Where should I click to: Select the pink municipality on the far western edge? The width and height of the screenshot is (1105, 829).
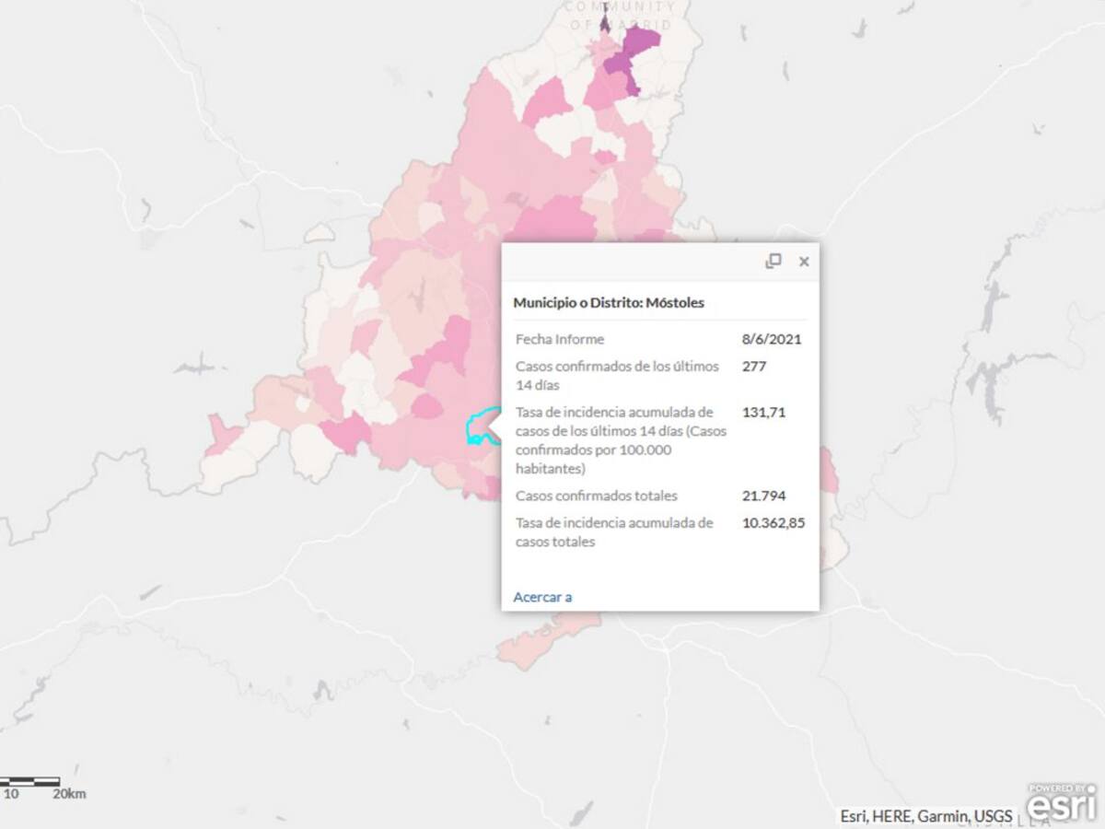(221, 435)
